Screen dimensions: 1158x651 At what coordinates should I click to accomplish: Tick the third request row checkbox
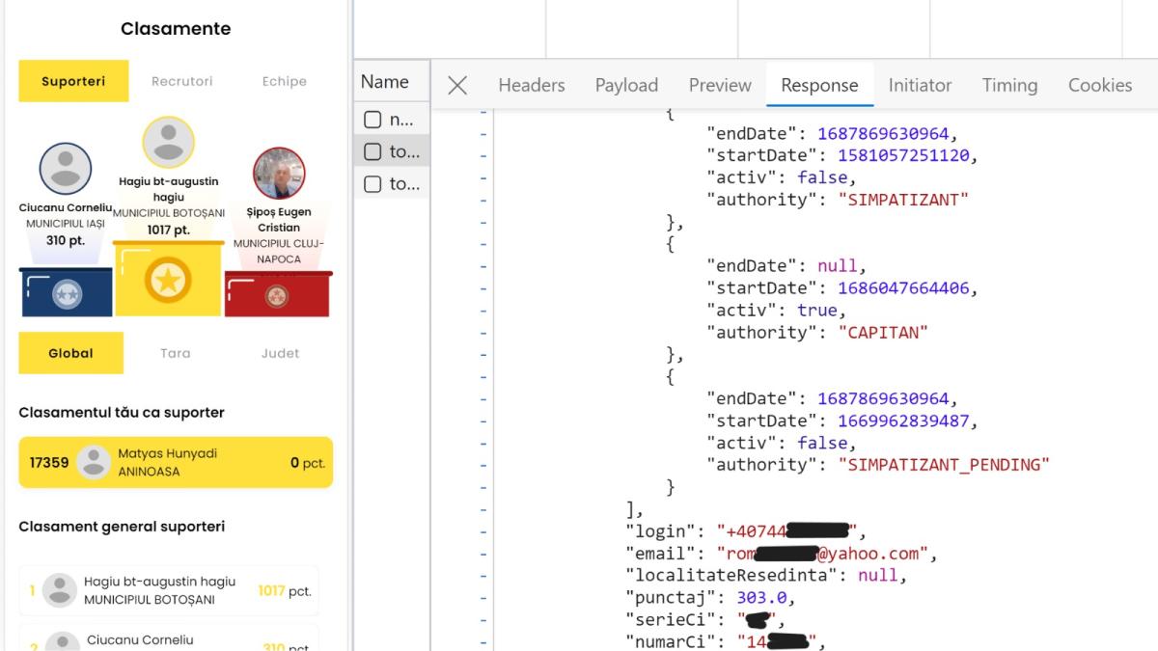372,184
